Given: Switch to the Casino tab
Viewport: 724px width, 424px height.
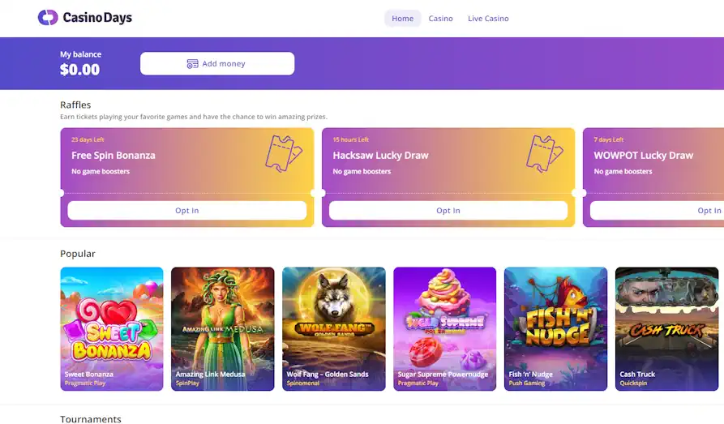Looking at the screenshot, I should 440,19.
